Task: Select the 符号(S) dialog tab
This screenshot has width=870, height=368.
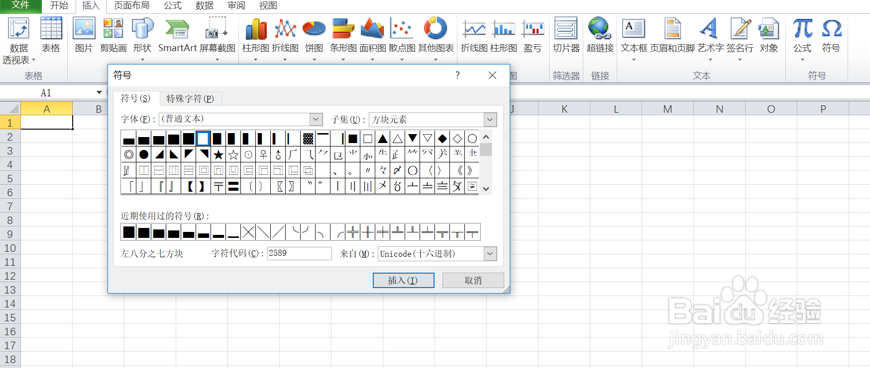Action: coord(135,98)
